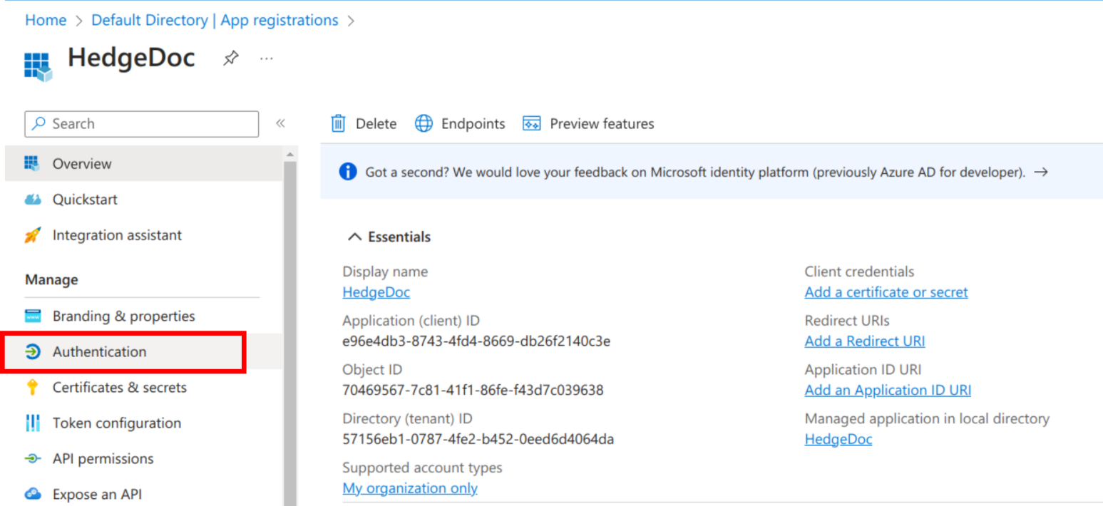Image resolution: width=1103 pixels, height=506 pixels.
Task: Click the Preview features icon
Action: (532, 123)
